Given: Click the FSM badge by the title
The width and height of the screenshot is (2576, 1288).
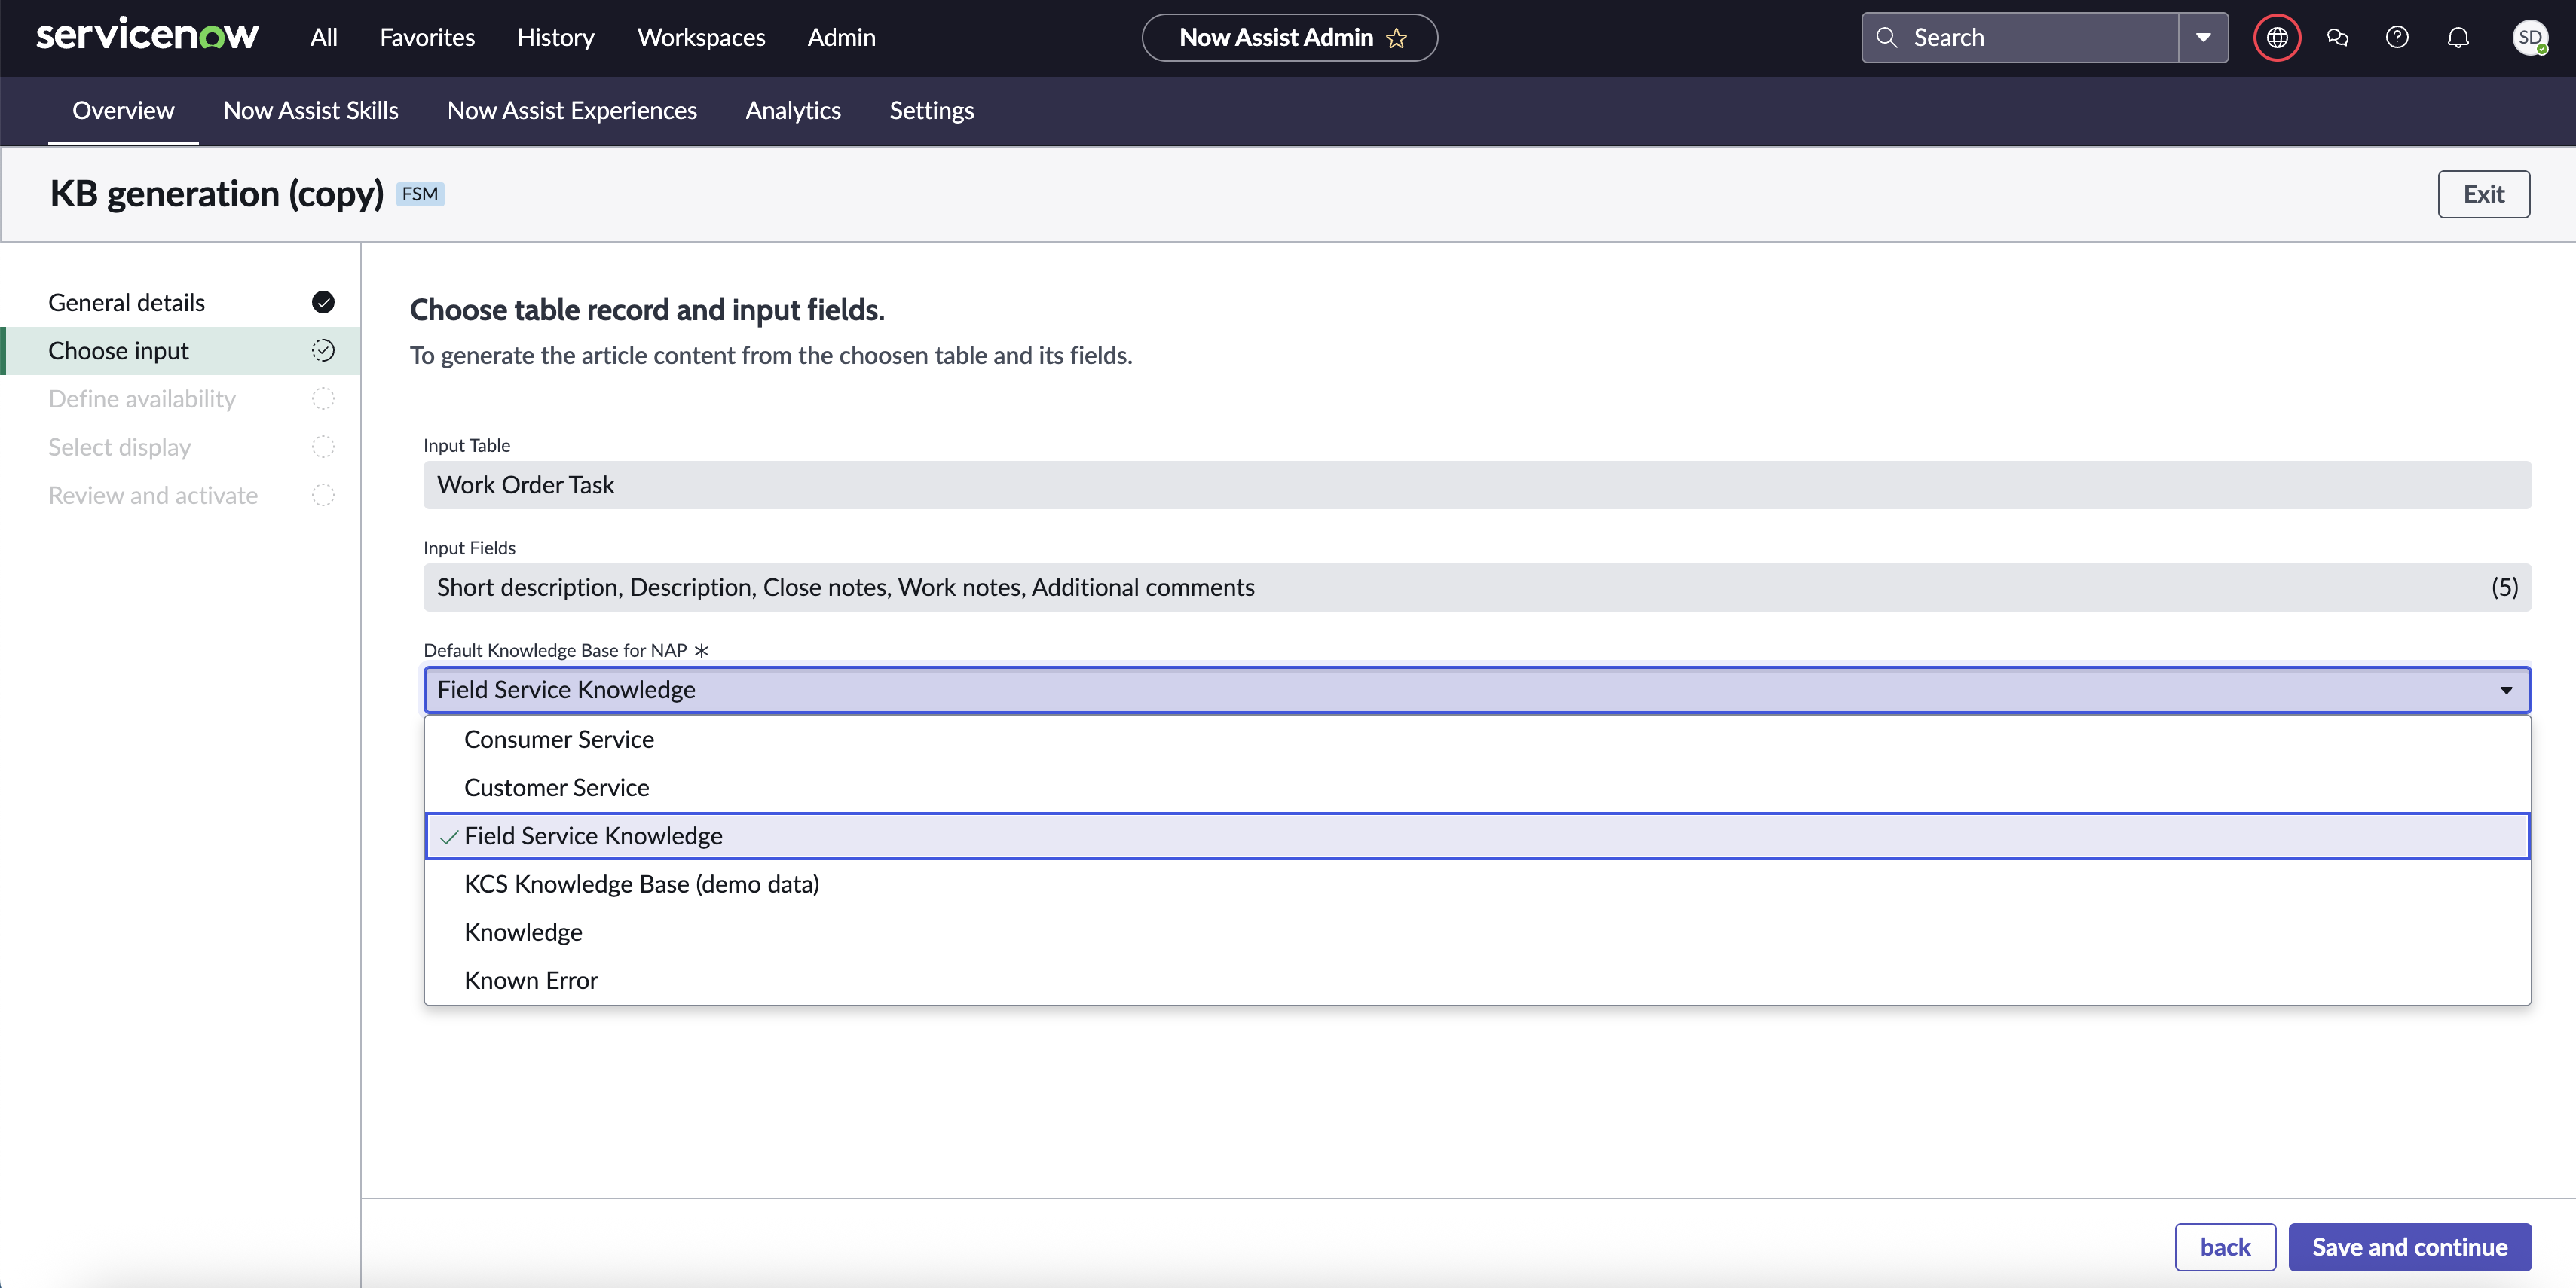Looking at the screenshot, I should coord(420,194).
